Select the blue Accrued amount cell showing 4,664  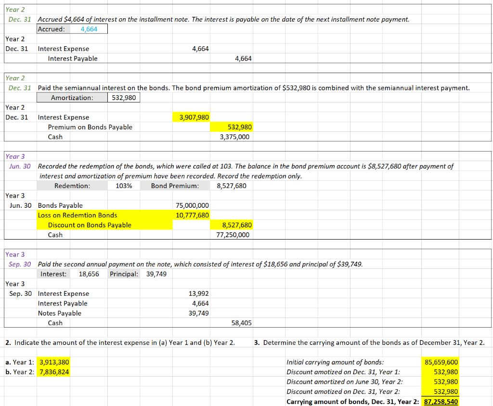[89, 29]
